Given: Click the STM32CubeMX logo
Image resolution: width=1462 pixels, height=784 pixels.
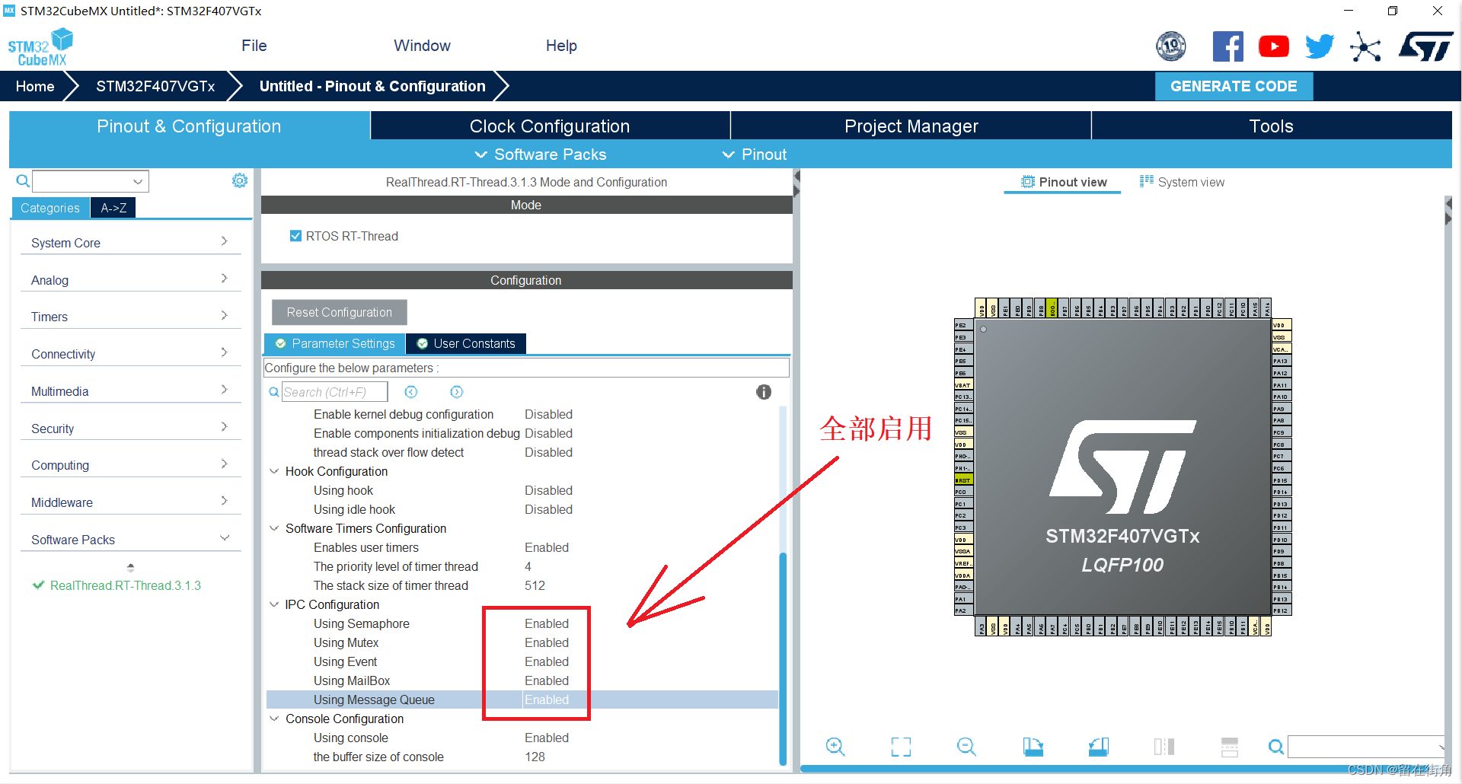Looking at the screenshot, I should coord(40,47).
